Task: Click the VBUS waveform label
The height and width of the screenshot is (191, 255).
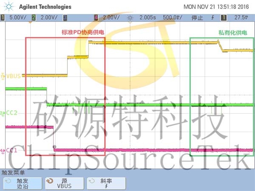Action: click(x=14, y=76)
